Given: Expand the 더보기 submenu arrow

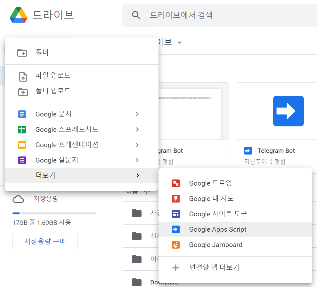Looking at the screenshot, I should tap(138, 176).
